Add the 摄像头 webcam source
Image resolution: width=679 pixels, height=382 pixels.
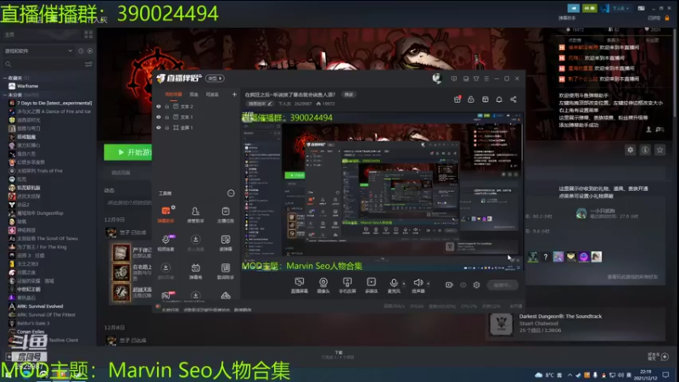[323, 283]
